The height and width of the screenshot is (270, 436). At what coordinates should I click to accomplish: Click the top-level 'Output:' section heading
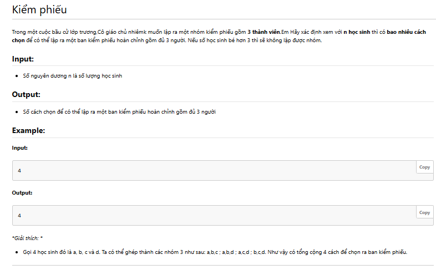[x=26, y=94]
